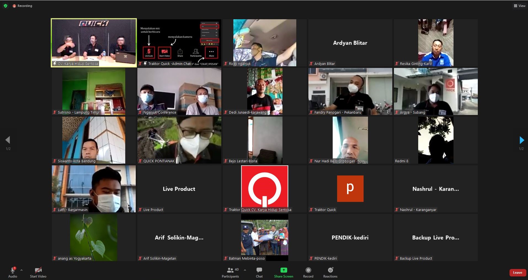Open the Reactions menu
Viewport: 528px width, 280px height.
click(330, 272)
